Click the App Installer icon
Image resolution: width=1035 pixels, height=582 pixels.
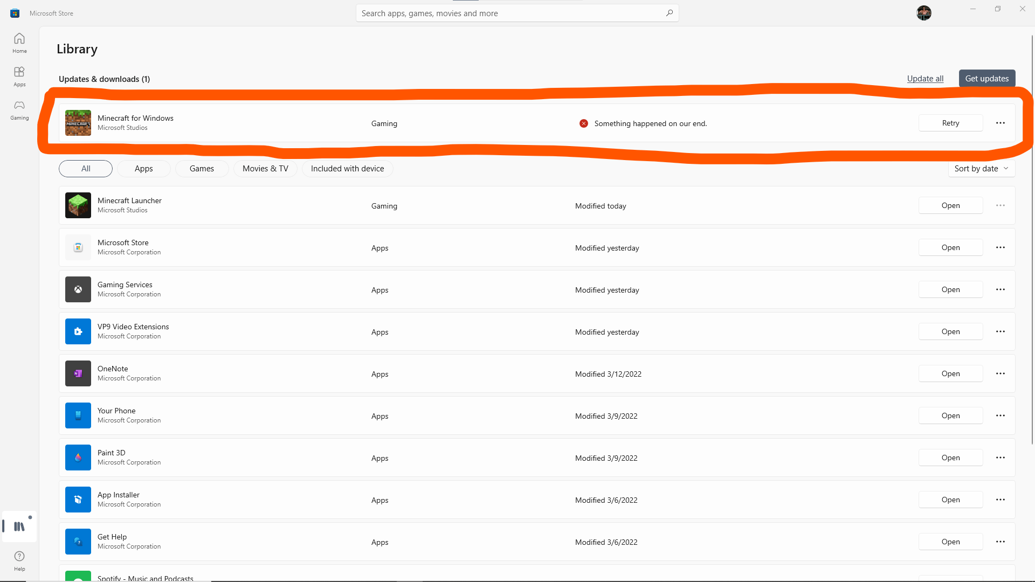pos(78,500)
